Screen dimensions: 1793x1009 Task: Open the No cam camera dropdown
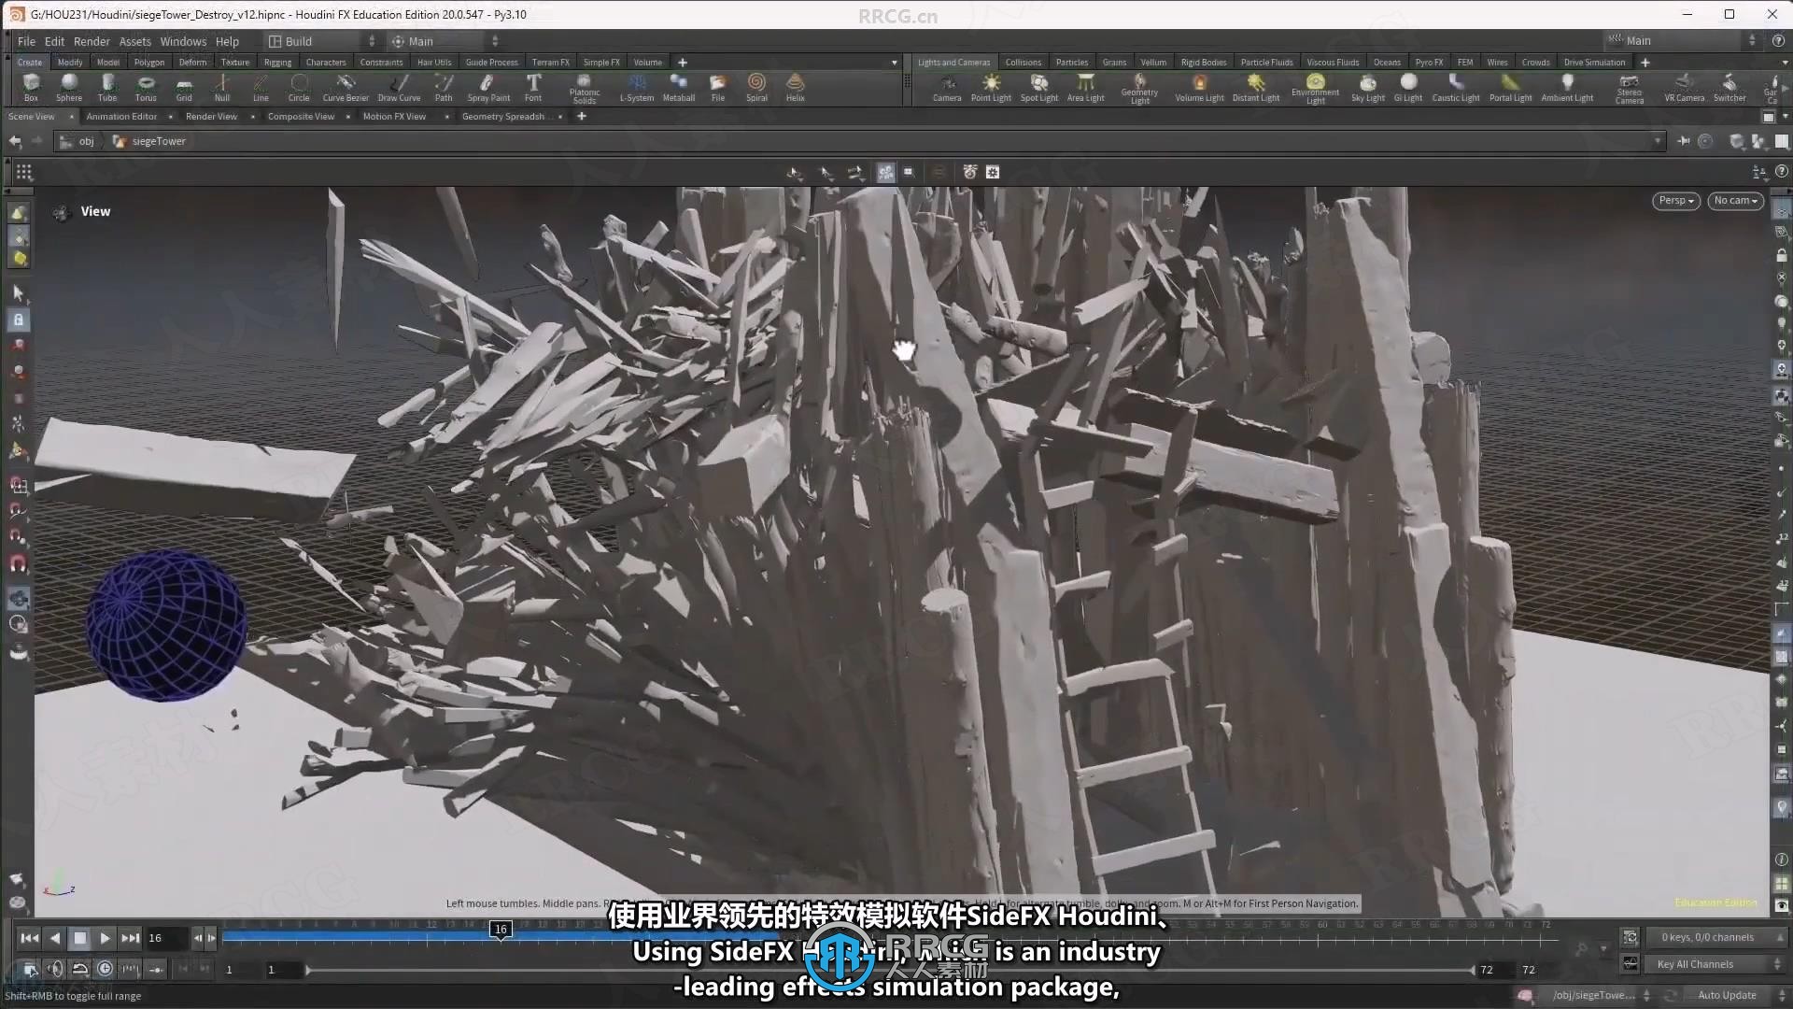1735,201
